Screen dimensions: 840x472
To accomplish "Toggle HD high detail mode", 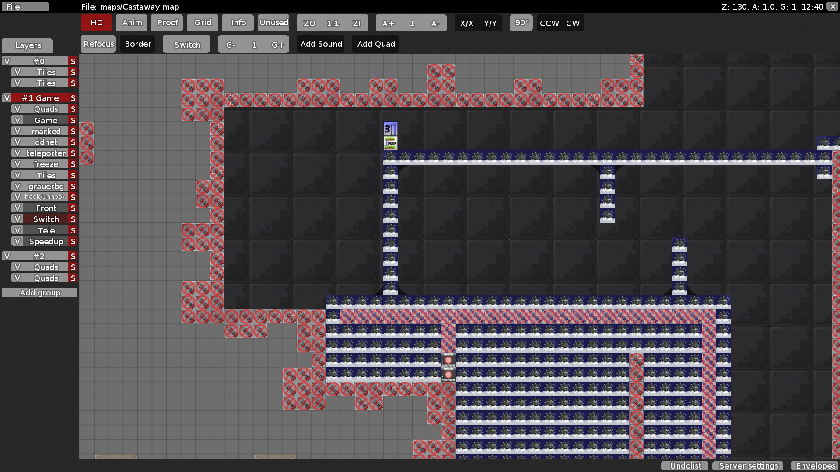I will tap(96, 23).
